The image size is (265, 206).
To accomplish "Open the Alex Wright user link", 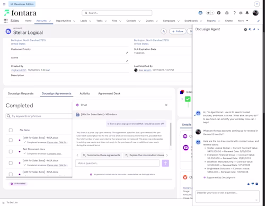I will (x=145, y=70).
